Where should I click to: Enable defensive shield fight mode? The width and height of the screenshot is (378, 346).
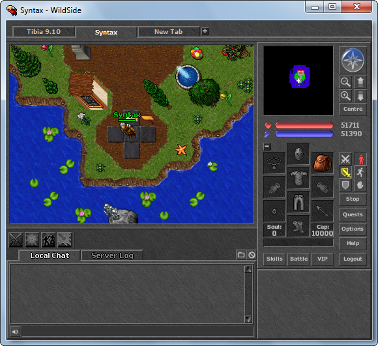345,185
